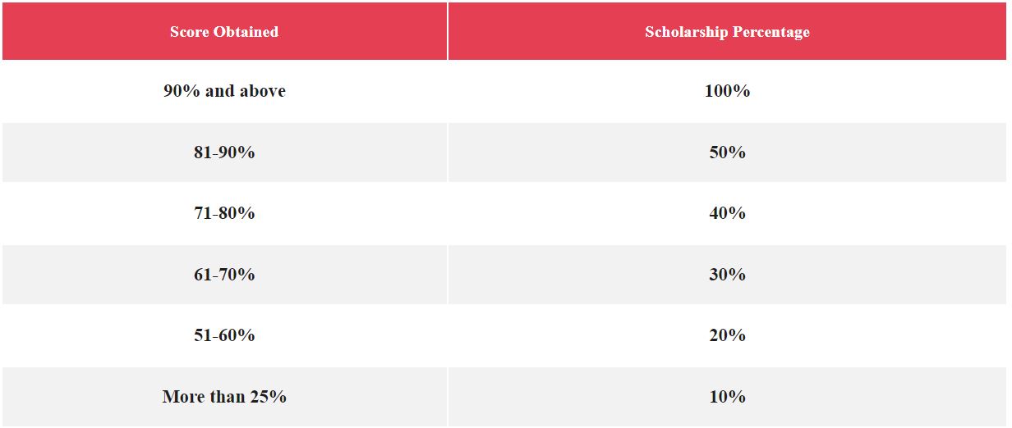Select the '90% and above' score cell
Screen dimensions: 1012x428
point(224,91)
